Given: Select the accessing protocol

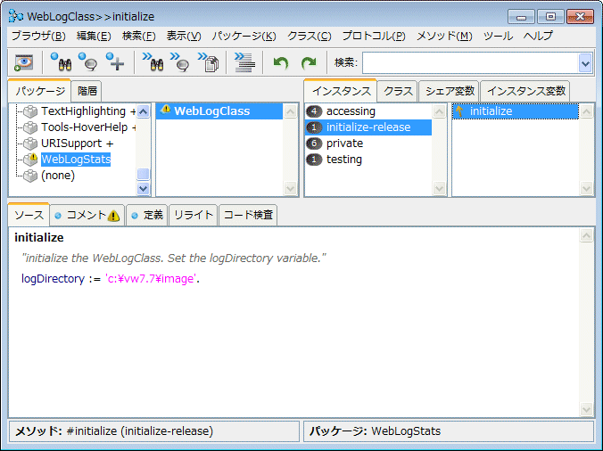Looking at the screenshot, I should pos(351,111).
